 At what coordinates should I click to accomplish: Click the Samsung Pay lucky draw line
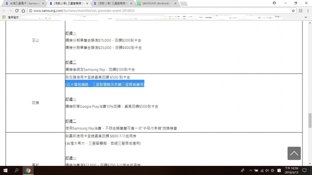(x=121, y=128)
